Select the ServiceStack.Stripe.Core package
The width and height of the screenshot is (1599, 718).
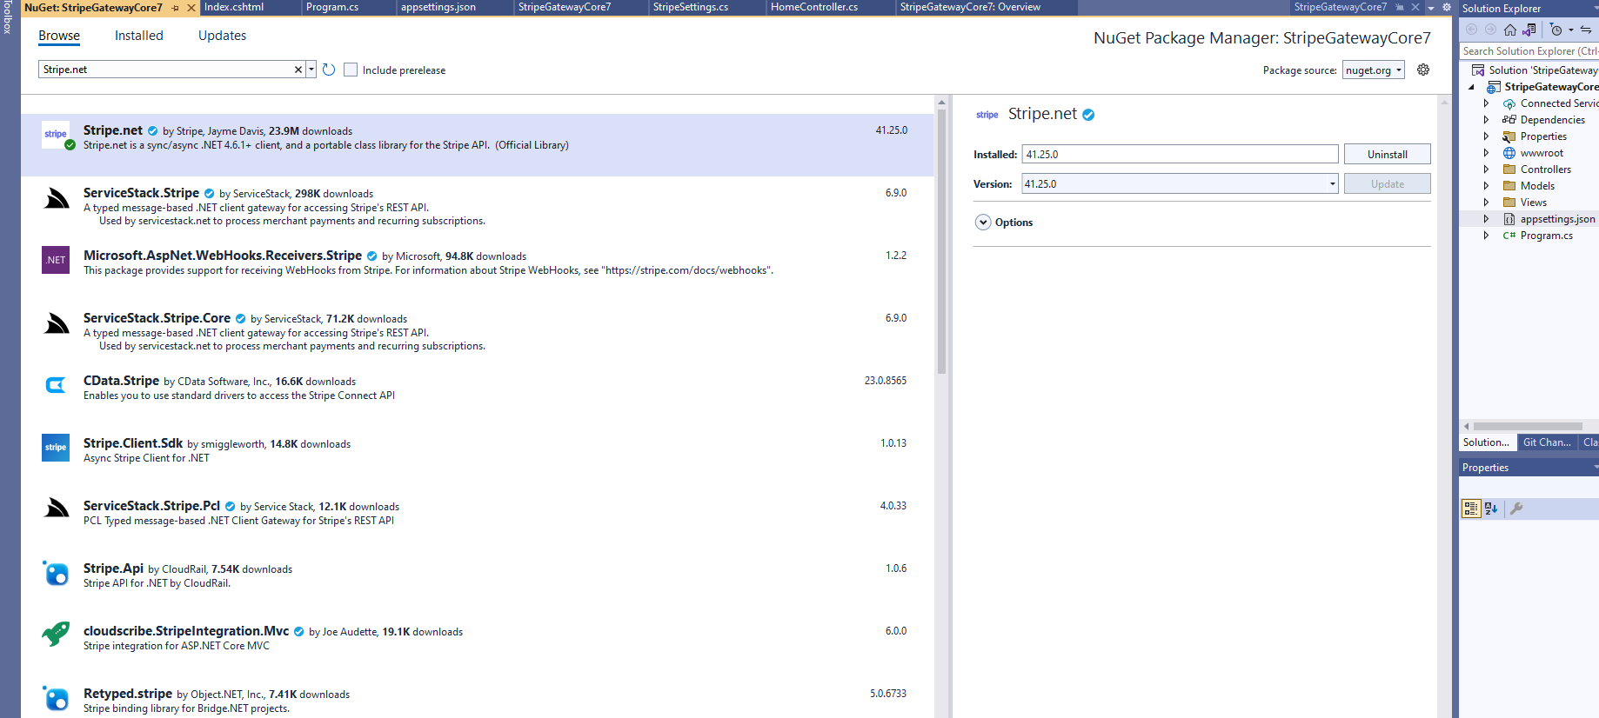(x=477, y=332)
